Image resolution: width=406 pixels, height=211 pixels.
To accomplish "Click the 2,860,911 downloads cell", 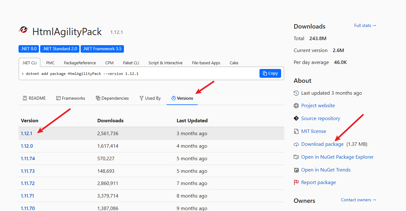I will (x=108, y=183).
